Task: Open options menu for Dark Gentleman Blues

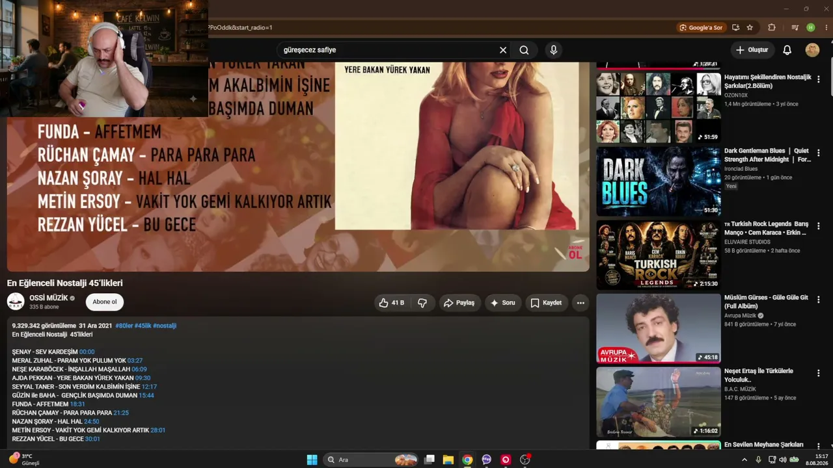Action: [x=819, y=153]
